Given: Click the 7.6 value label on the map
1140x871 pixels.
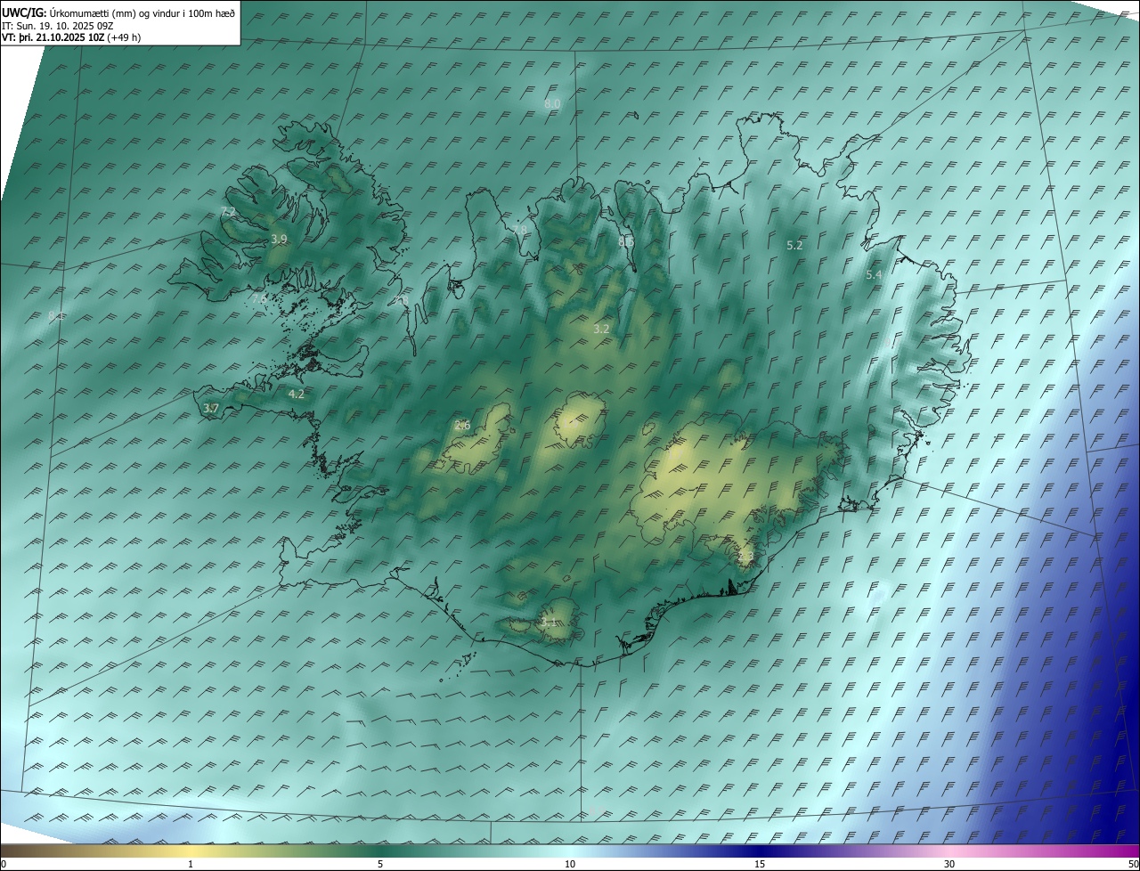Looking at the screenshot, I should pyautogui.click(x=258, y=299).
